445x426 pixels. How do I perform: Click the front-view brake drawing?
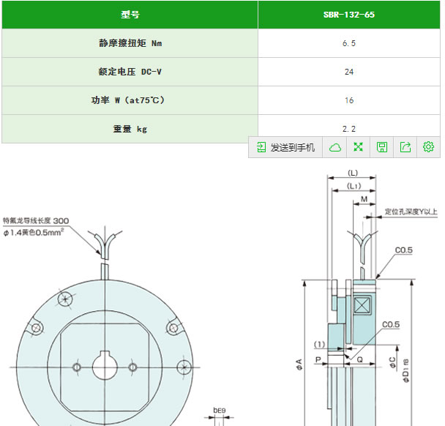coord(105,352)
